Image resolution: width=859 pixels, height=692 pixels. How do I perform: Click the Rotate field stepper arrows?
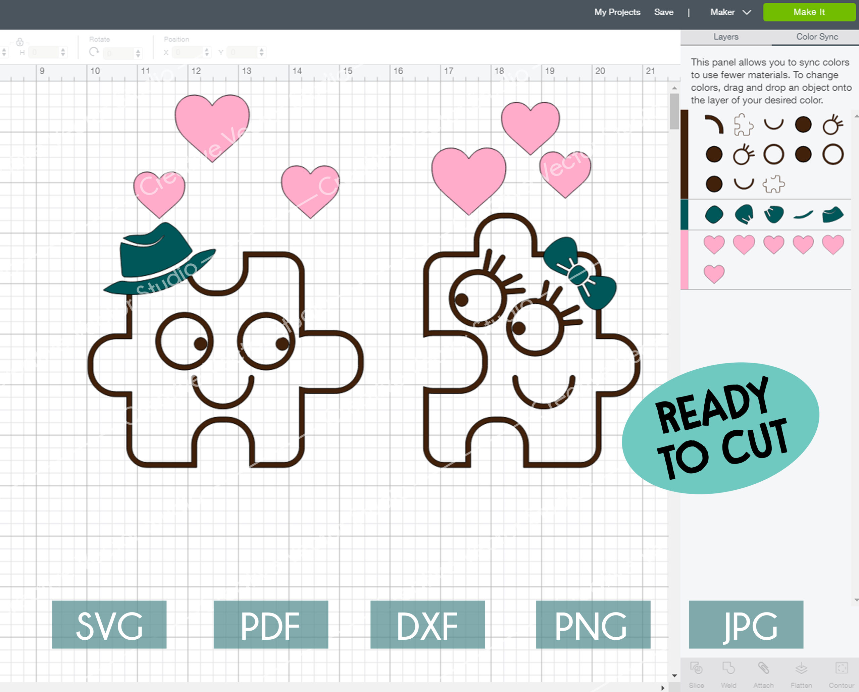[138, 53]
